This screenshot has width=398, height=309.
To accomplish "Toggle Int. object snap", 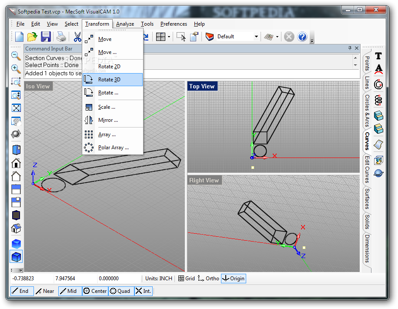I will [144, 291].
